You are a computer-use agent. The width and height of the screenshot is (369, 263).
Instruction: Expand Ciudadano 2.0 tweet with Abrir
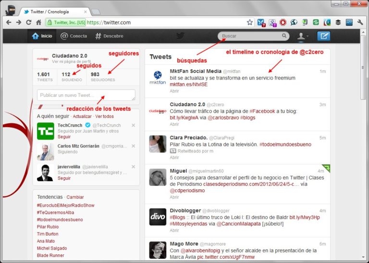pos(174,124)
